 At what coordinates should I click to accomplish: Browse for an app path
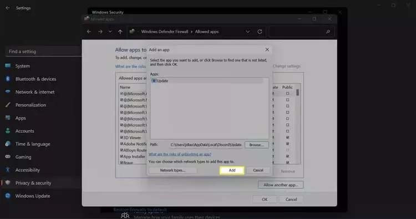[x=257, y=145]
